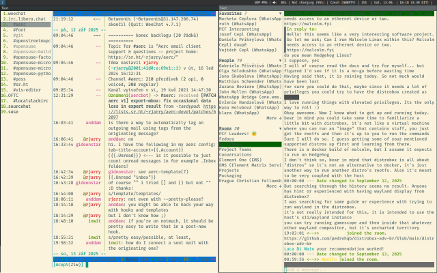This screenshot has height=273, width=437.
Task: Collapse the Favorites section arrow
Action: click(x=280, y=14)
